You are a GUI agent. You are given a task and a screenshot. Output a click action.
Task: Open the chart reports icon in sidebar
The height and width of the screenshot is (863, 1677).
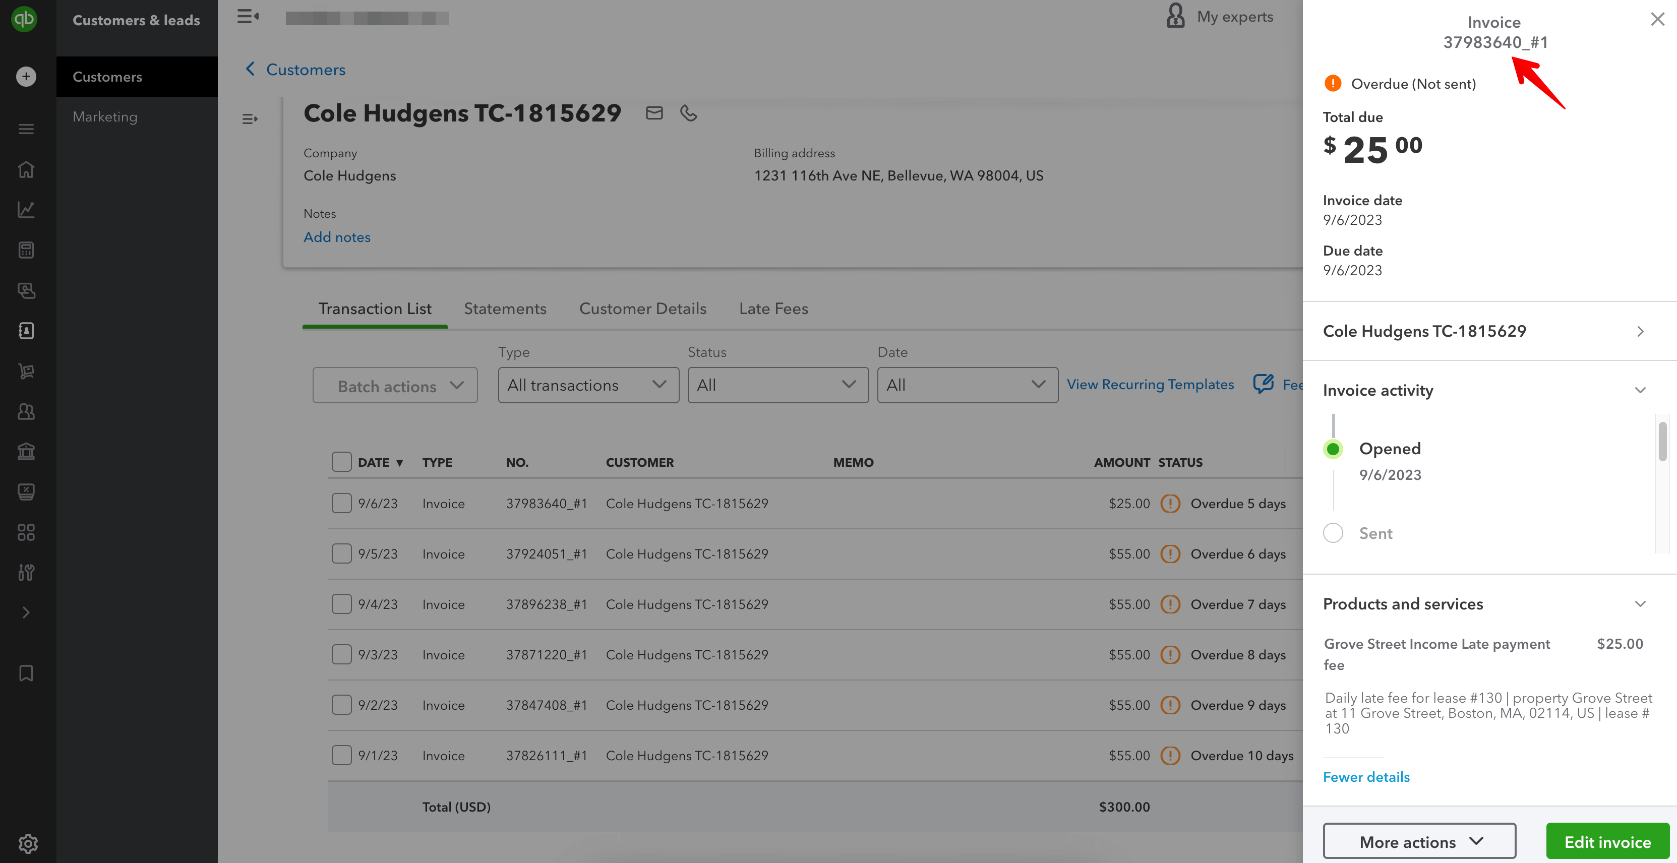(x=26, y=210)
